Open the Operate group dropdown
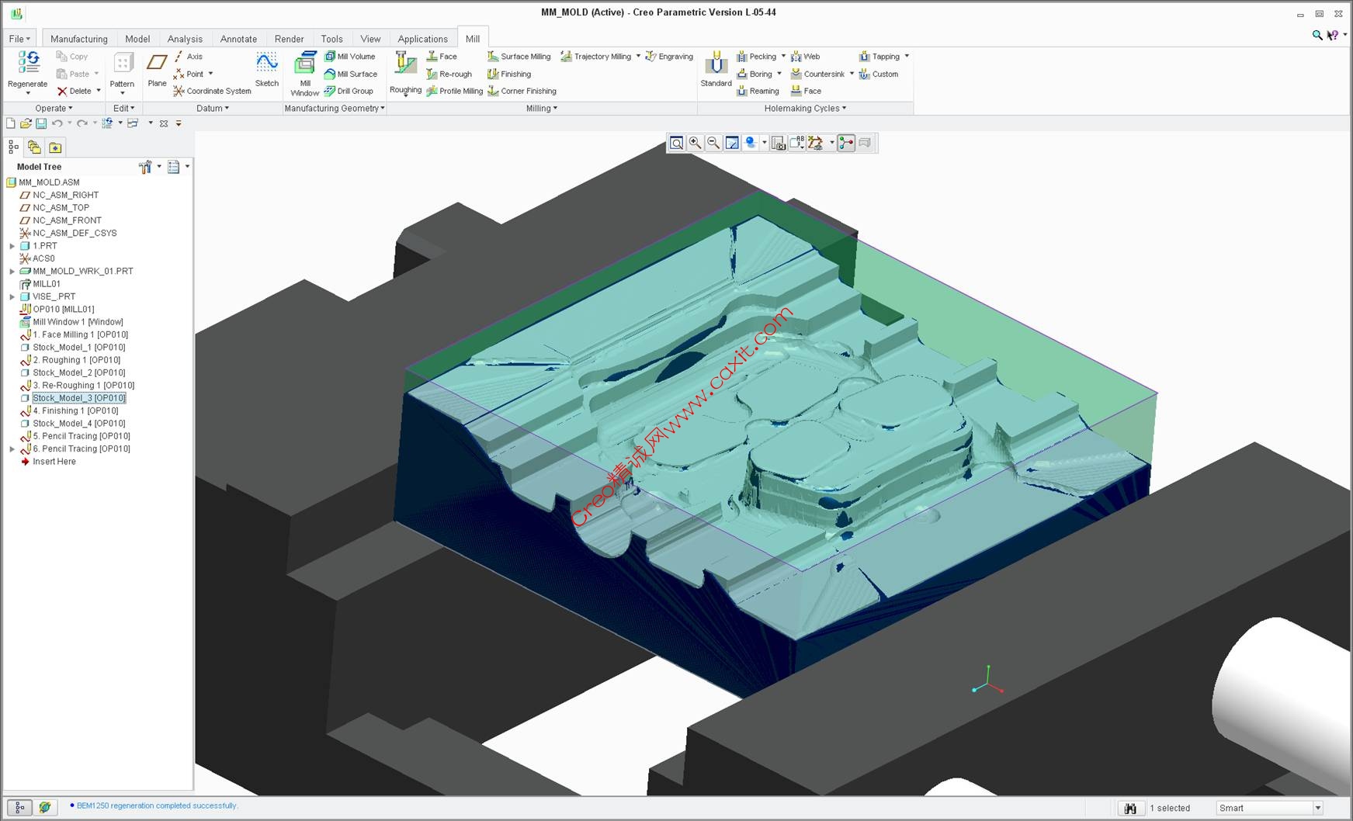This screenshot has height=821, width=1353. [54, 109]
